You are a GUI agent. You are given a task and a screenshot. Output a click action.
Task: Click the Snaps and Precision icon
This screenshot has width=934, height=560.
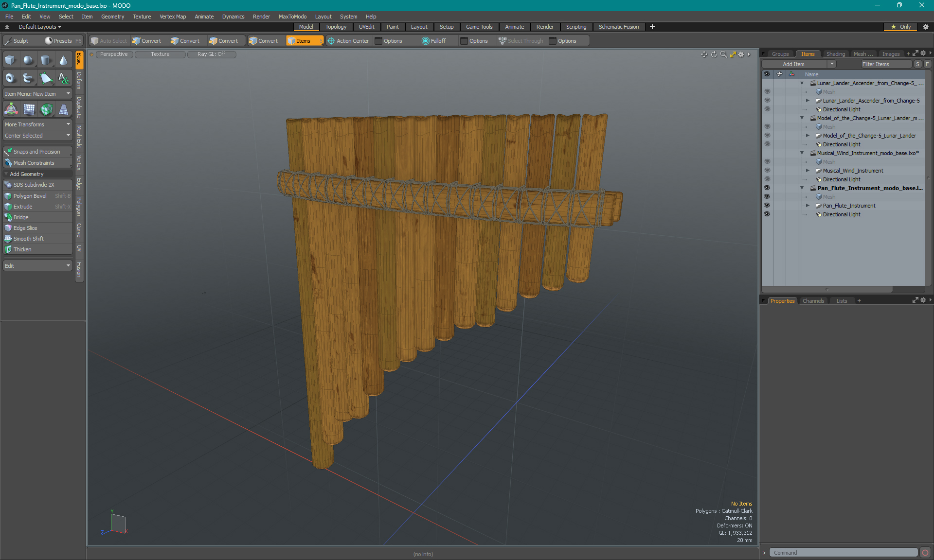coord(8,151)
